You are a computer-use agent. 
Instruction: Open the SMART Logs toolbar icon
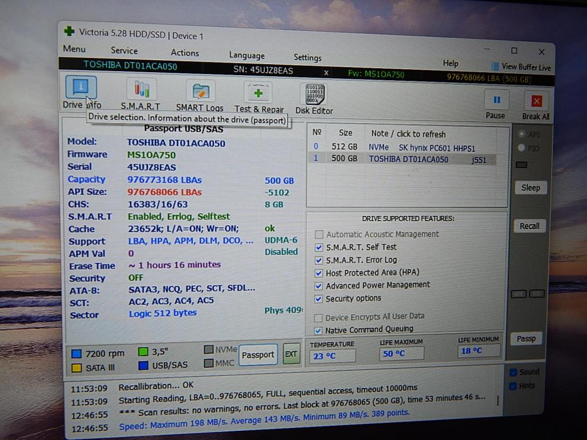click(201, 92)
